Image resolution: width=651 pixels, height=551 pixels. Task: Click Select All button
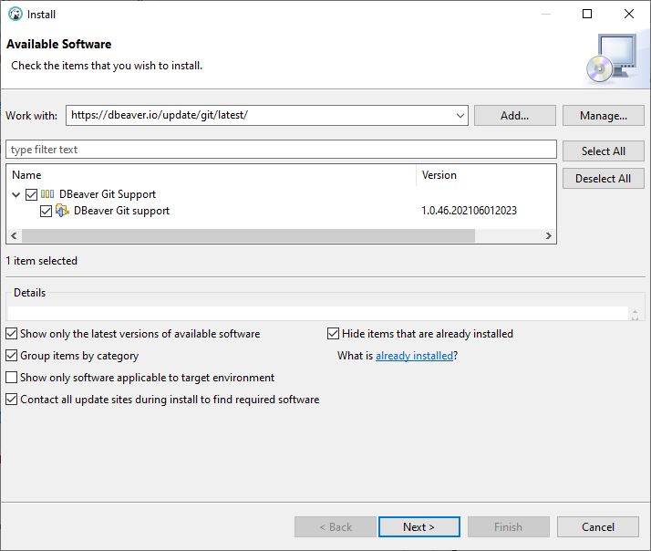pyautogui.click(x=604, y=151)
